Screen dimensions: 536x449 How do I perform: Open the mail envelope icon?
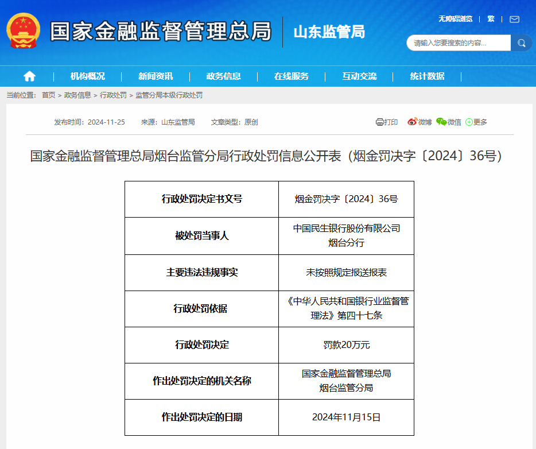pos(514,19)
